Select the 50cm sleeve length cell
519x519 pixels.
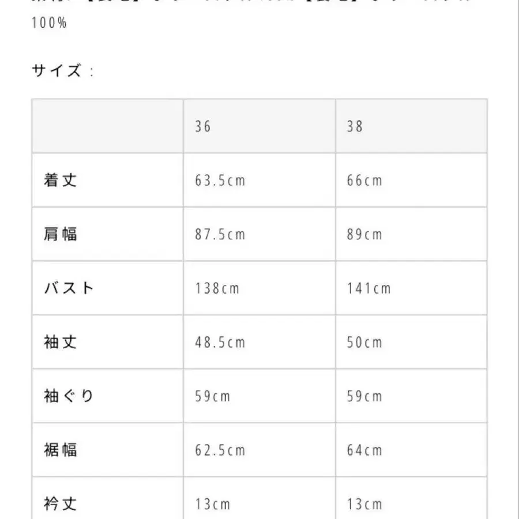coord(364,343)
